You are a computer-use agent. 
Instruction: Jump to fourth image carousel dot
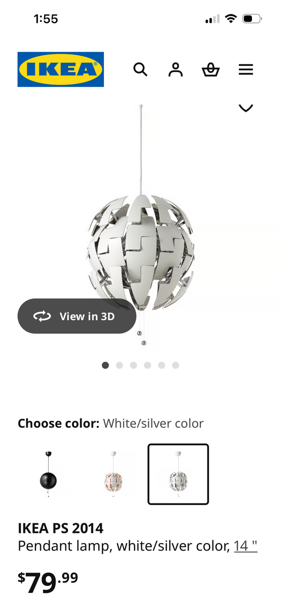148,365
